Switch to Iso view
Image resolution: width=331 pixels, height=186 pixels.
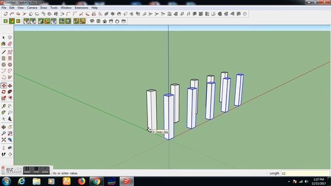(92, 21)
